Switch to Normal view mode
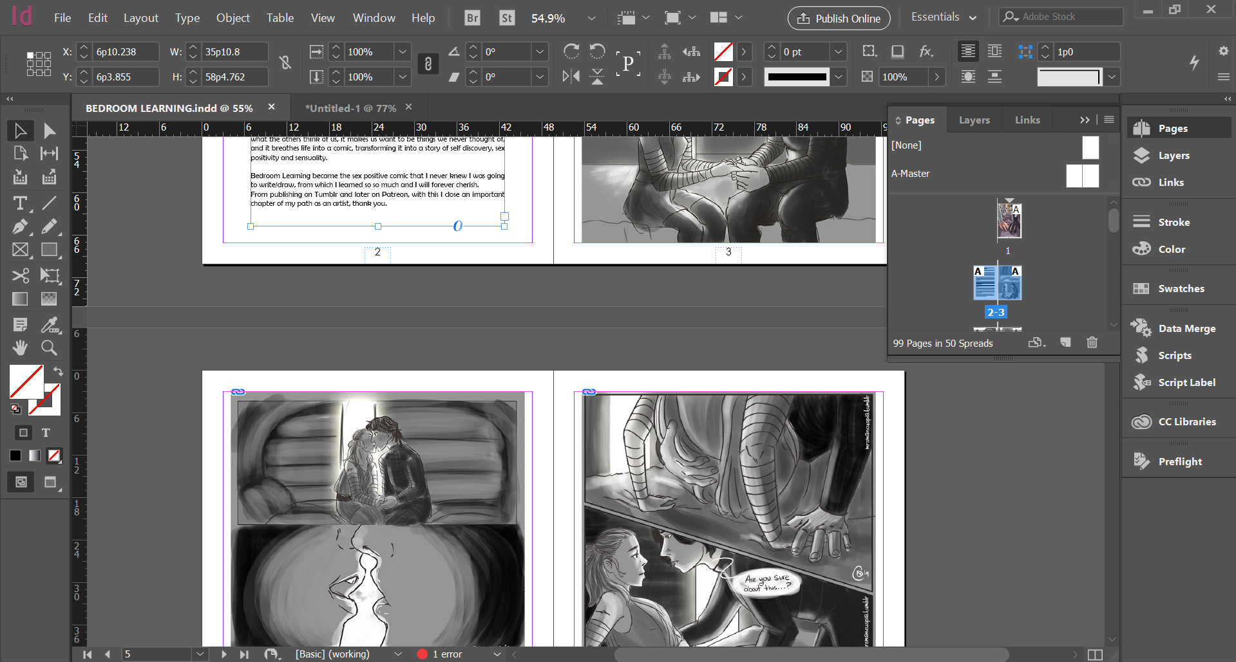Screen dimensions: 1236x662 [21, 482]
